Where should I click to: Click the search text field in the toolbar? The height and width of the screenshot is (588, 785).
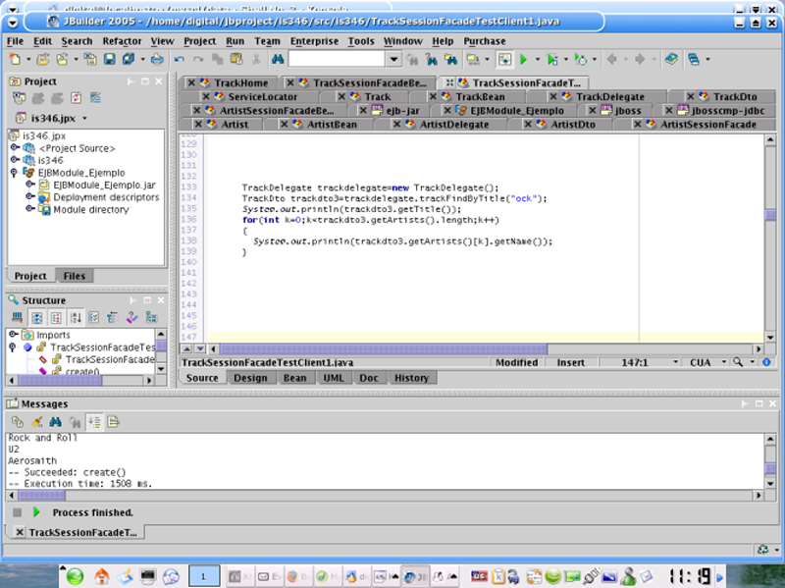coord(336,60)
